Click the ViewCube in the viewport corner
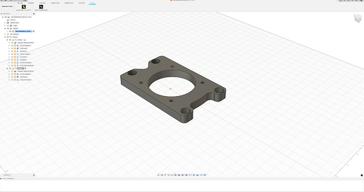The height and width of the screenshot is (192, 364). (x=358, y=18)
